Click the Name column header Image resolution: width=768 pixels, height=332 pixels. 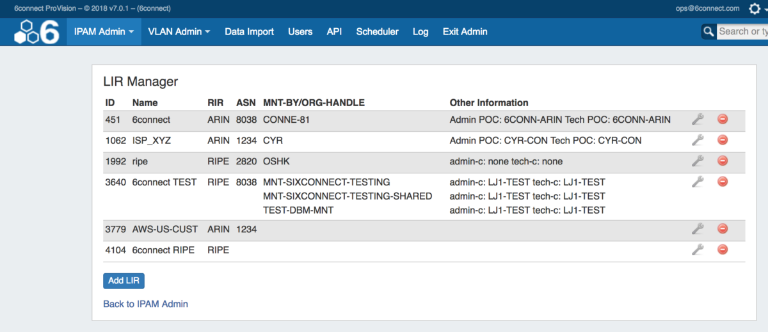tap(145, 102)
